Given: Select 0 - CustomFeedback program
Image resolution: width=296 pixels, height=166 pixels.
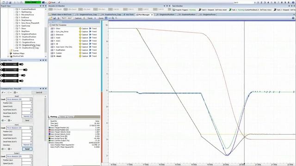Looking at the screenshot, I should [x=27, y=9].
